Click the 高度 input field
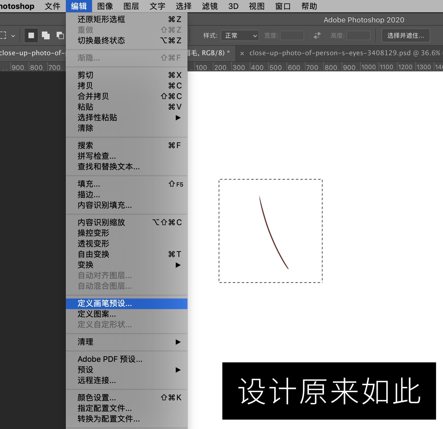 (358, 36)
